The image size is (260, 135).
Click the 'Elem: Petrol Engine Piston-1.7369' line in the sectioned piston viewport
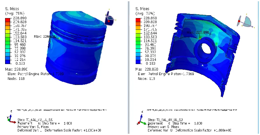[166, 74]
